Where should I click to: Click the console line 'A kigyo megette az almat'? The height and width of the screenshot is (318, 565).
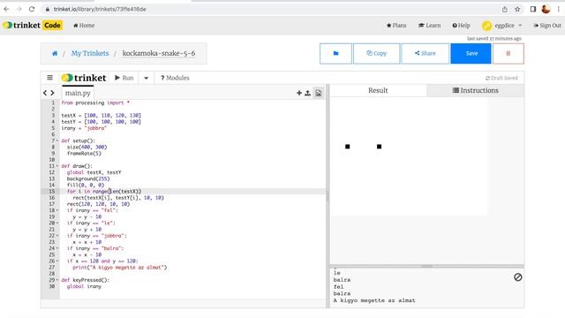coord(374,300)
